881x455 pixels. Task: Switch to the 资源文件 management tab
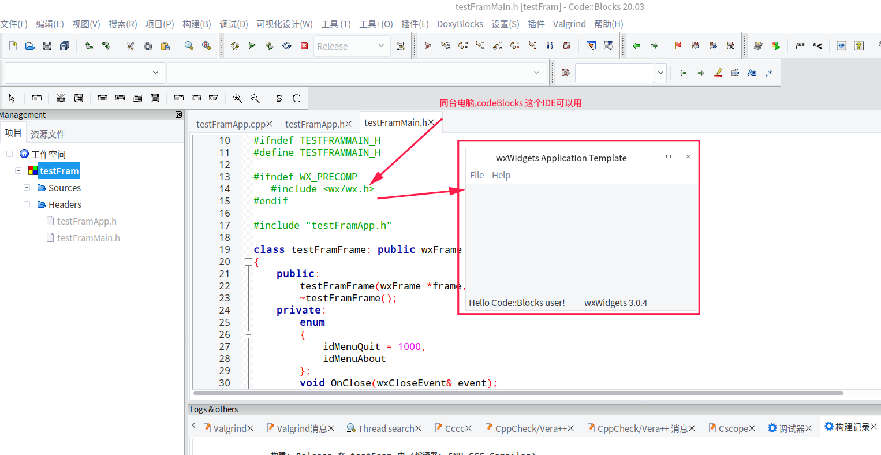coord(47,134)
